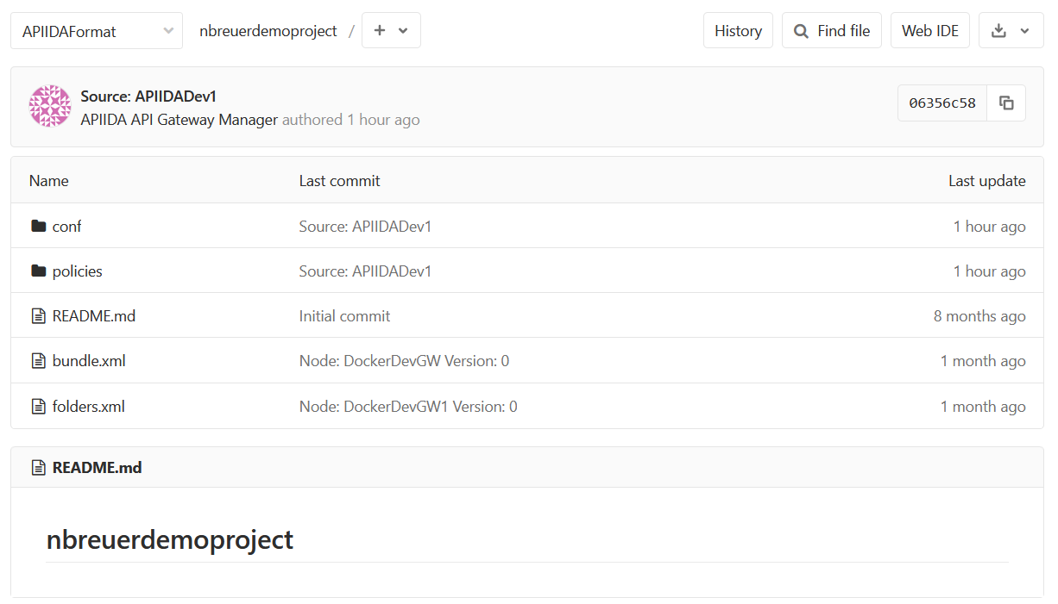Click the folders.xml file icon

pyautogui.click(x=38, y=405)
